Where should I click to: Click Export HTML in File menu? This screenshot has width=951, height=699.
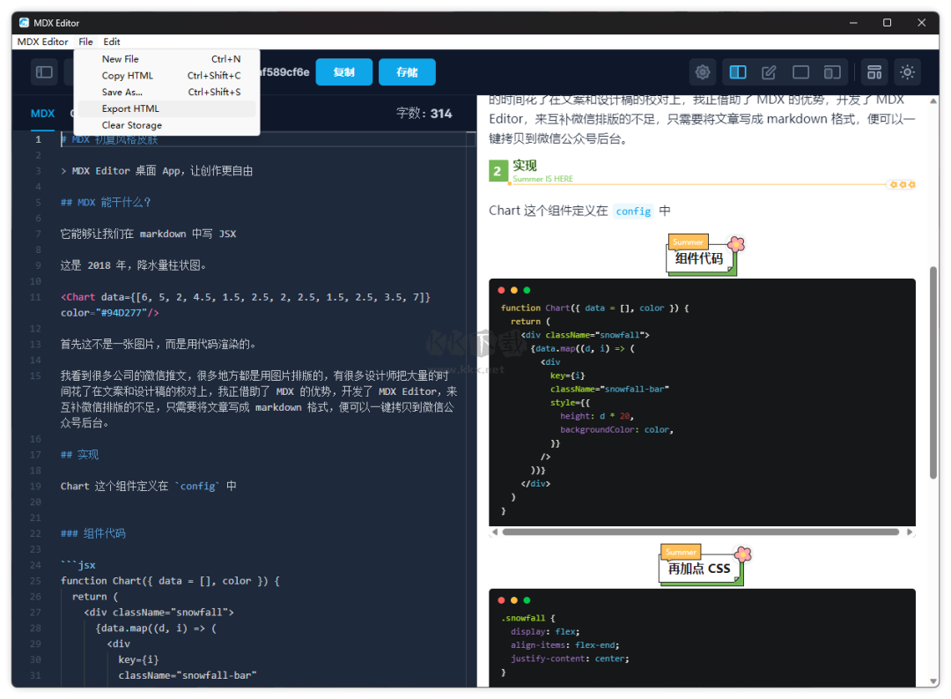pos(130,108)
